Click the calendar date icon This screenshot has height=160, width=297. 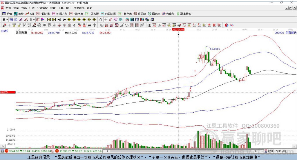127,20
